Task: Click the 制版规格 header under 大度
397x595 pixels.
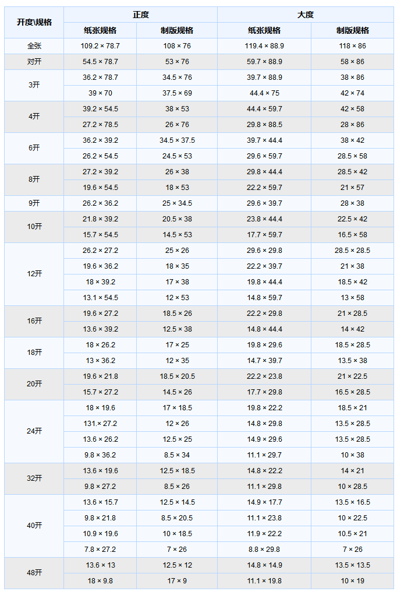Action: 352,30
